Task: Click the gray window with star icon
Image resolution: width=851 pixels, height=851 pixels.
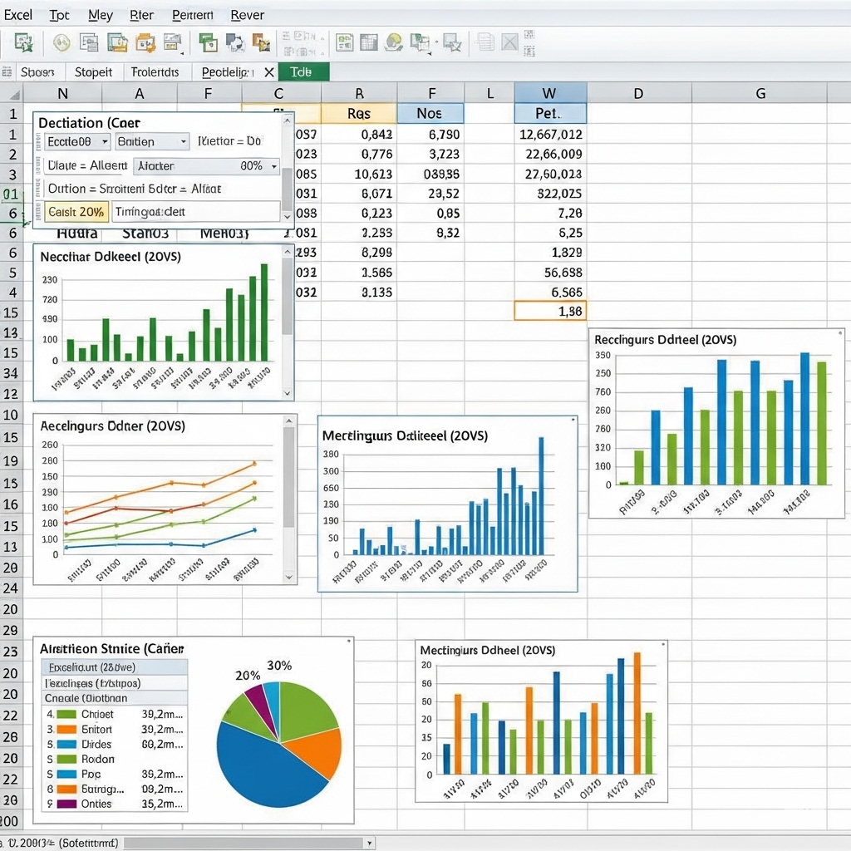Action: click(x=452, y=42)
